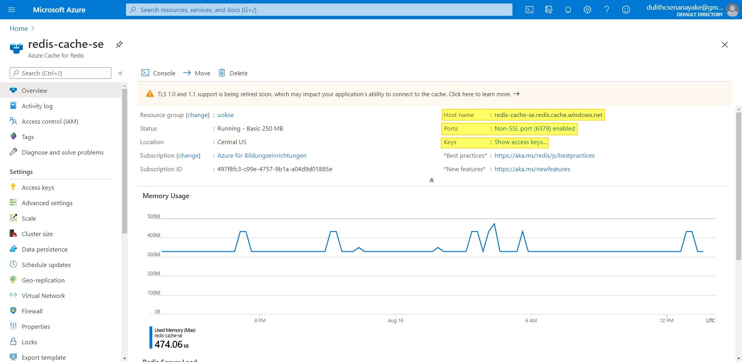Click the Schedule updates clock icon

(13, 264)
